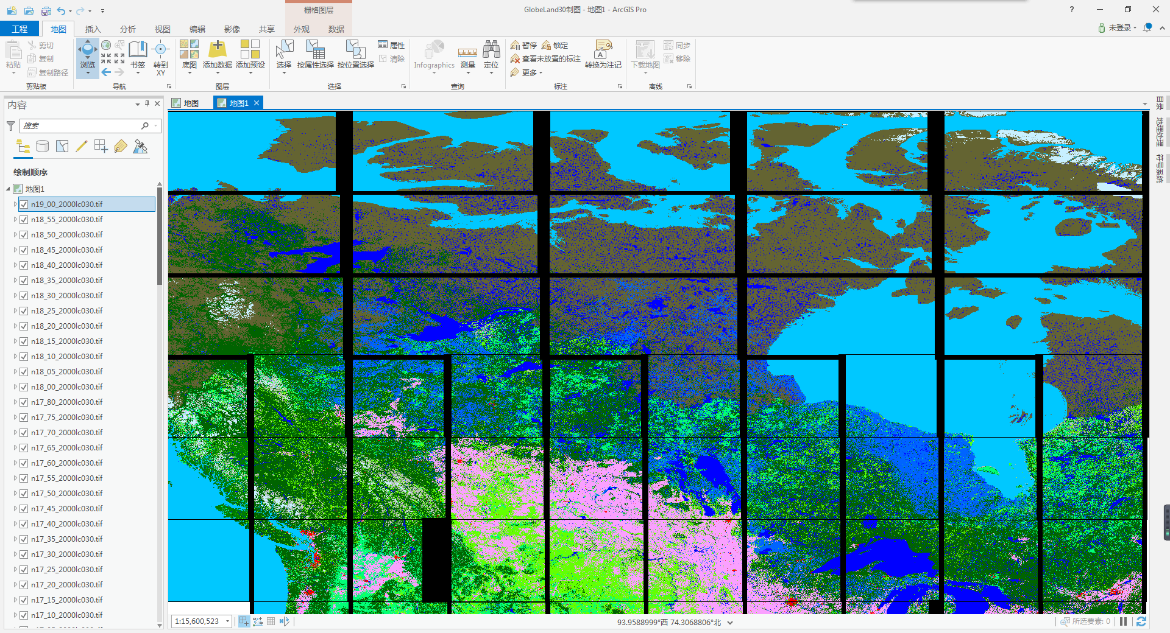Click 暂停 (Pause) labeling button

[x=524, y=45]
